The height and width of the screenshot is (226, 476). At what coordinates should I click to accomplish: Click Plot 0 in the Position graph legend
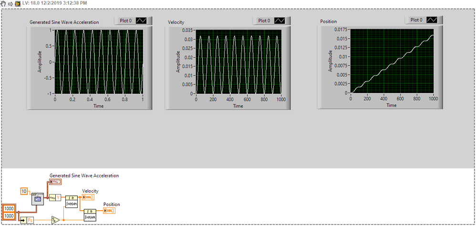(416, 20)
